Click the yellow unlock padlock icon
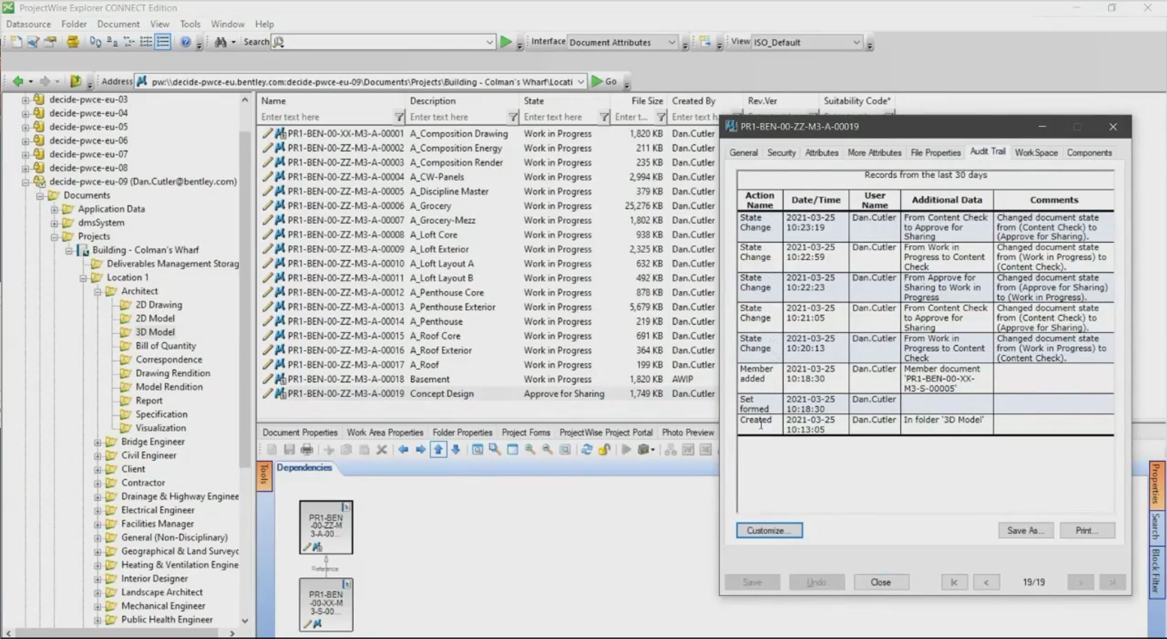The image size is (1167, 639). point(604,450)
